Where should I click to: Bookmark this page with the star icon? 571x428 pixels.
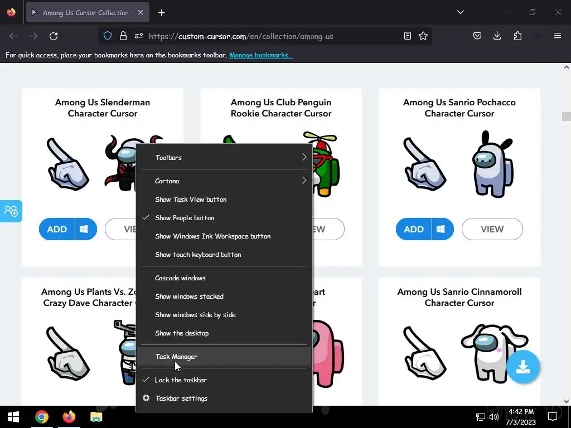pyautogui.click(x=423, y=36)
